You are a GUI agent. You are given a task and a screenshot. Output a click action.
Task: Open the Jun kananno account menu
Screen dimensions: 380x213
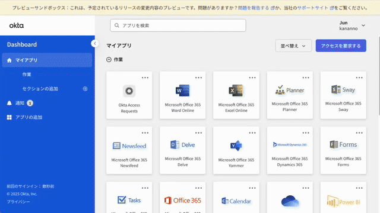point(352,25)
